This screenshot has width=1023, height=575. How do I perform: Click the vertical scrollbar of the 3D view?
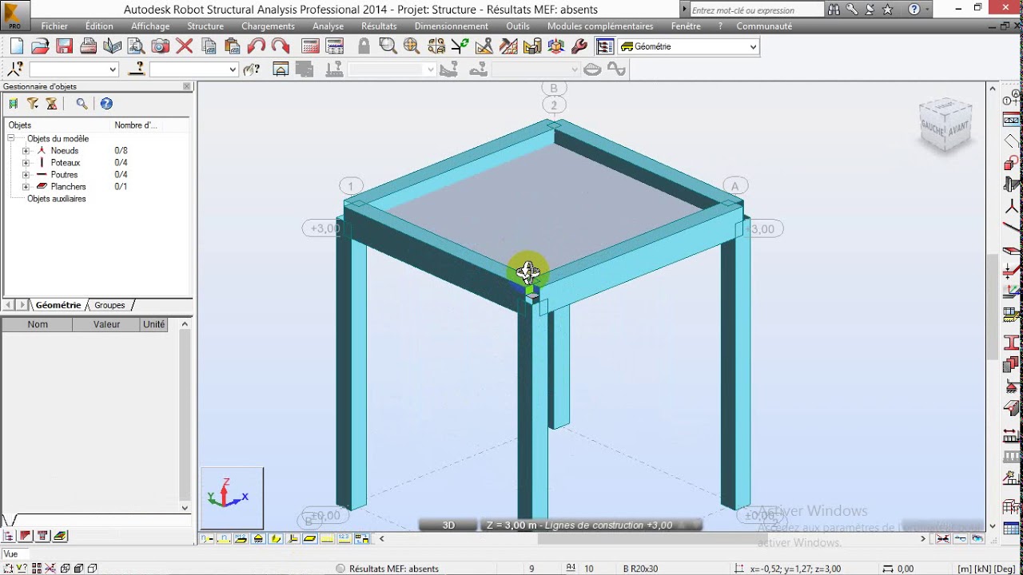tap(993, 307)
